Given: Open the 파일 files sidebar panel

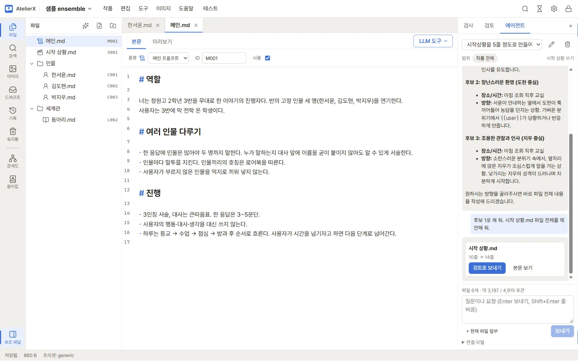Looking at the screenshot, I should (13, 30).
